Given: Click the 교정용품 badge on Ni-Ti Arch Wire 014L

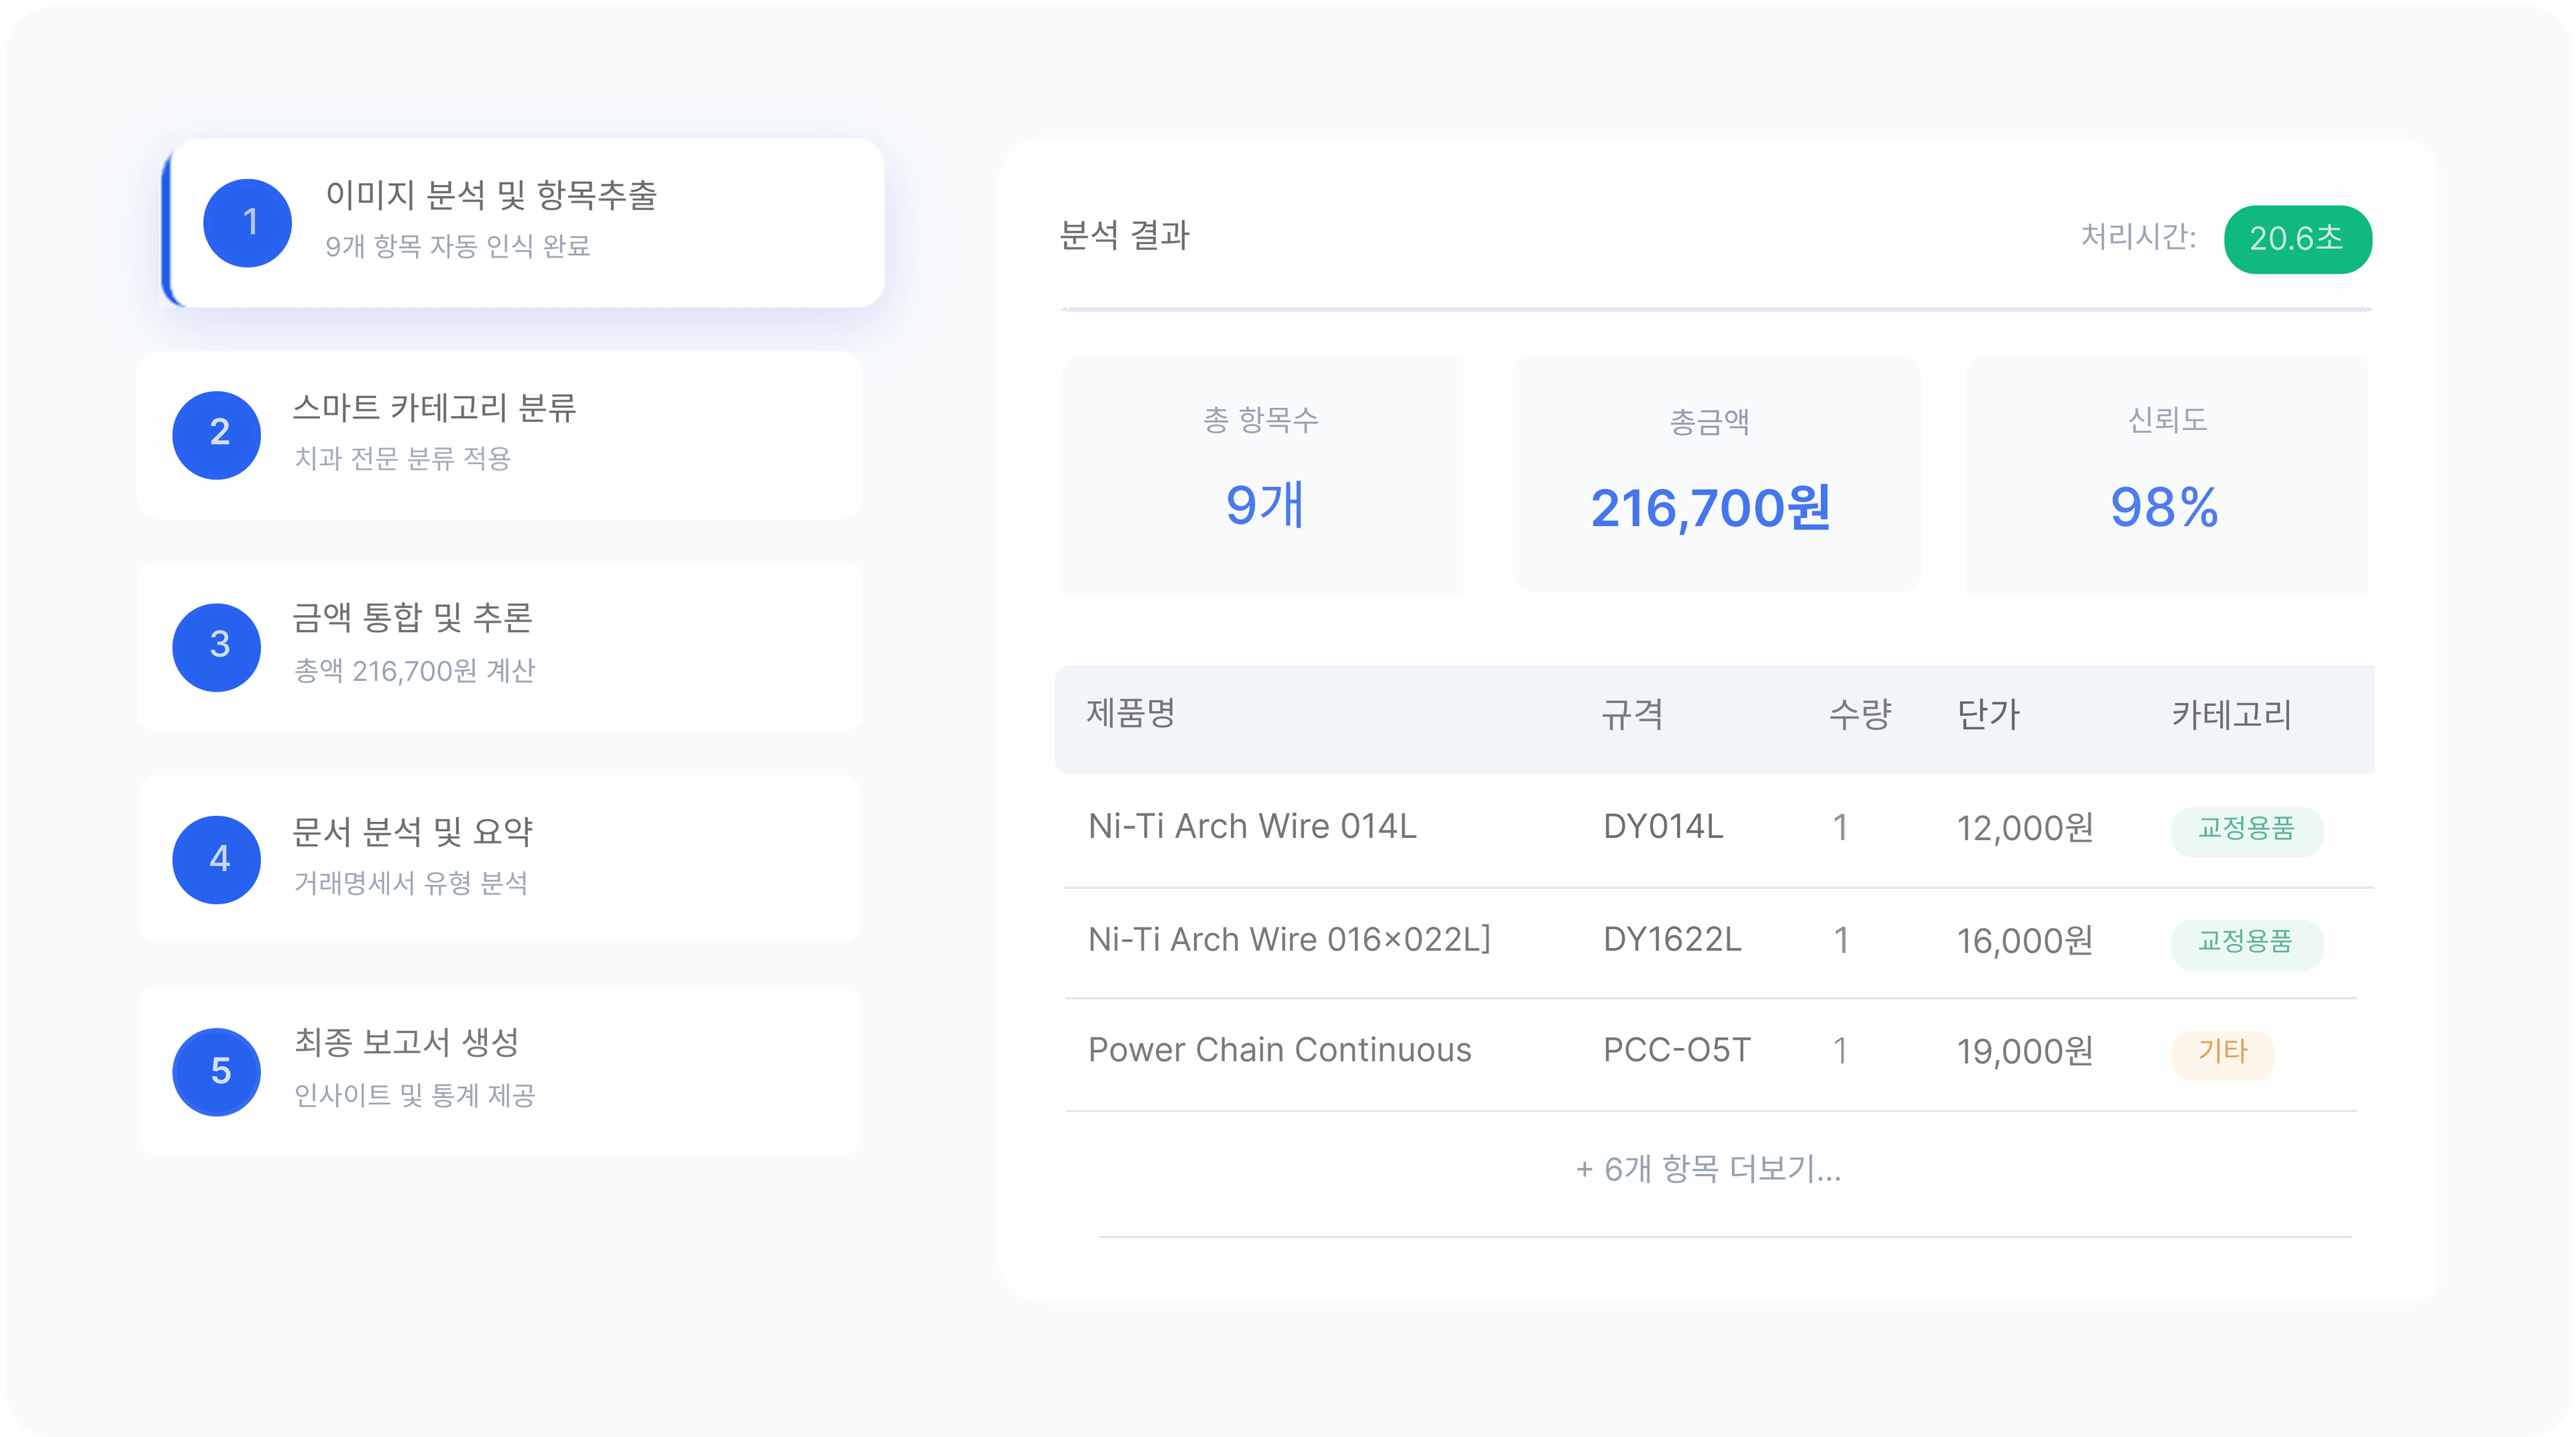Looking at the screenshot, I should 2247,831.
